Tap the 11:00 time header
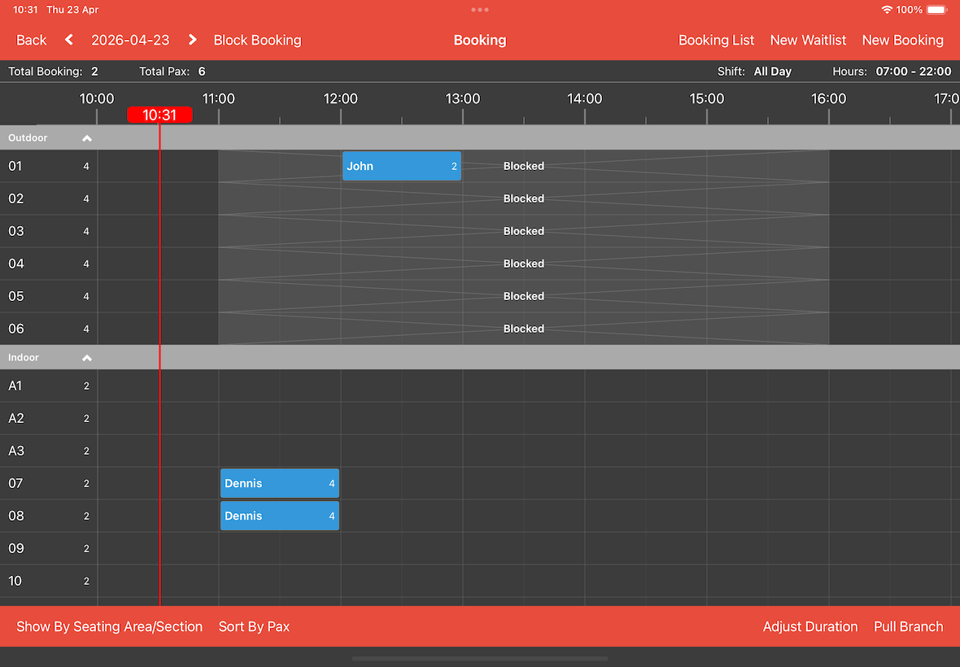This screenshot has height=667, width=960. pyautogui.click(x=219, y=98)
